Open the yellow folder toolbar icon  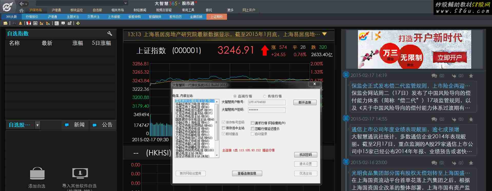5,23
